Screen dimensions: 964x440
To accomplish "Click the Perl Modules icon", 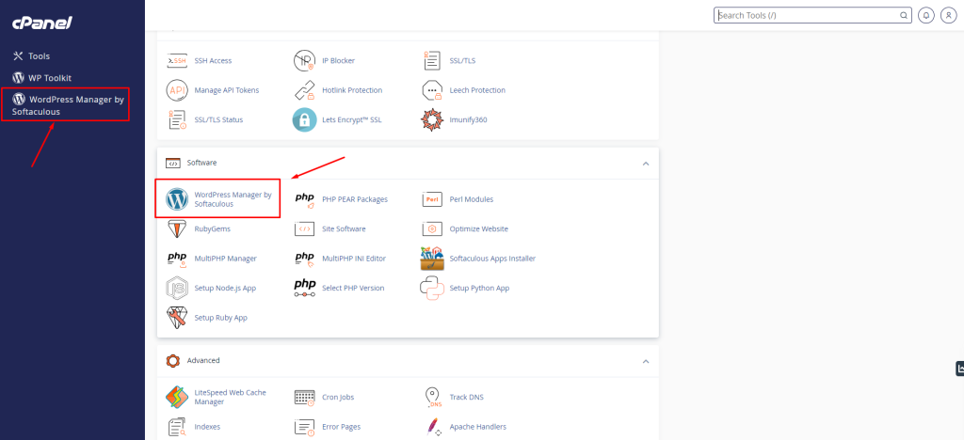I will [432, 199].
